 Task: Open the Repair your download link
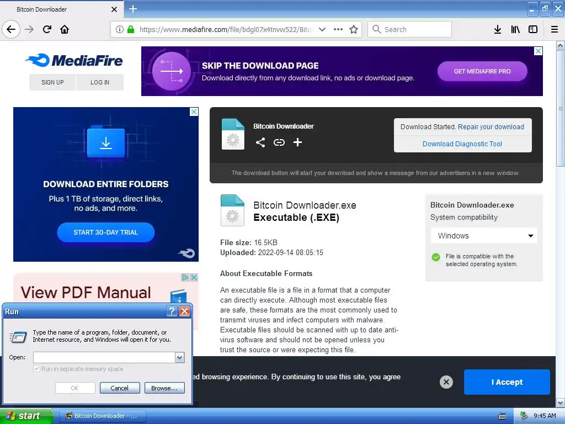pos(491,127)
